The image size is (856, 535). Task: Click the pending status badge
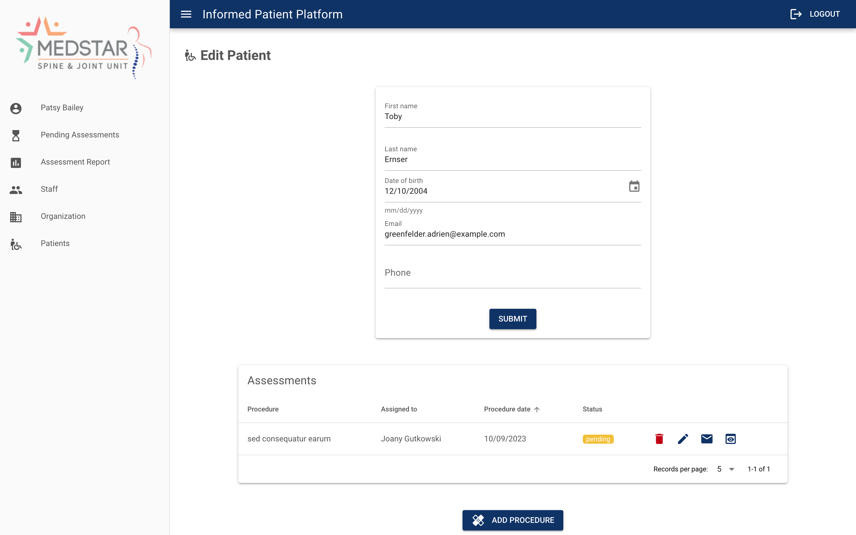tap(598, 439)
